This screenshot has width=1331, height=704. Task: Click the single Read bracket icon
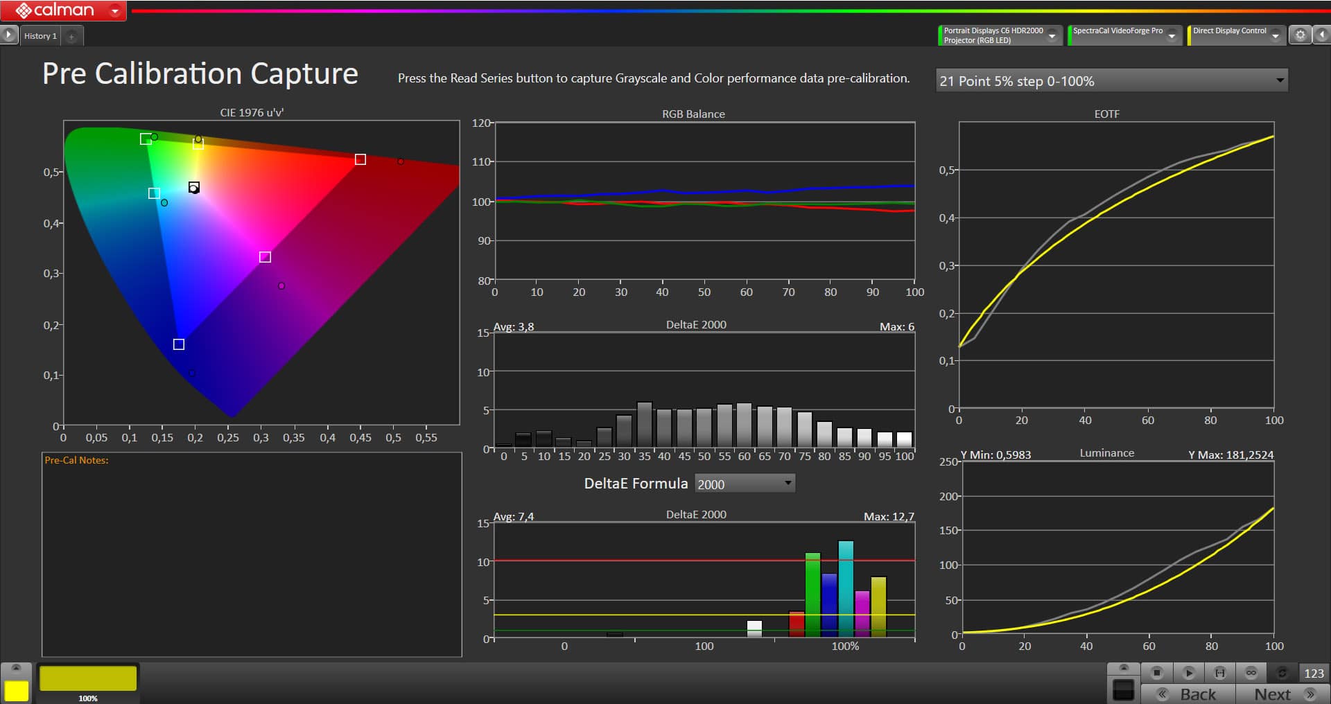click(x=1220, y=673)
